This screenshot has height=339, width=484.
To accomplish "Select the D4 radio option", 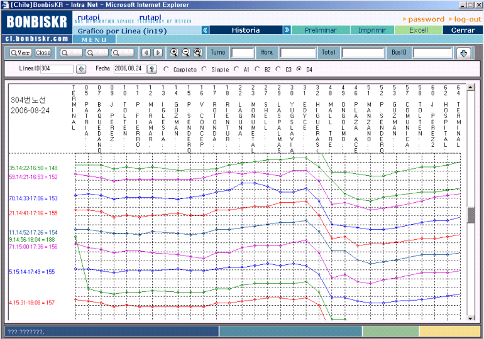I will click(299, 69).
